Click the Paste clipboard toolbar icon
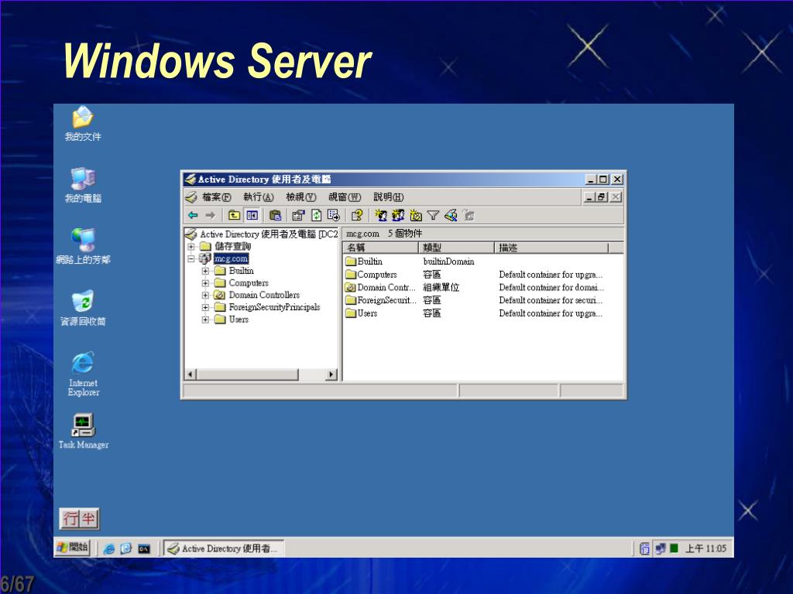The image size is (793, 594). pyautogui.click(x=275, y=215)
